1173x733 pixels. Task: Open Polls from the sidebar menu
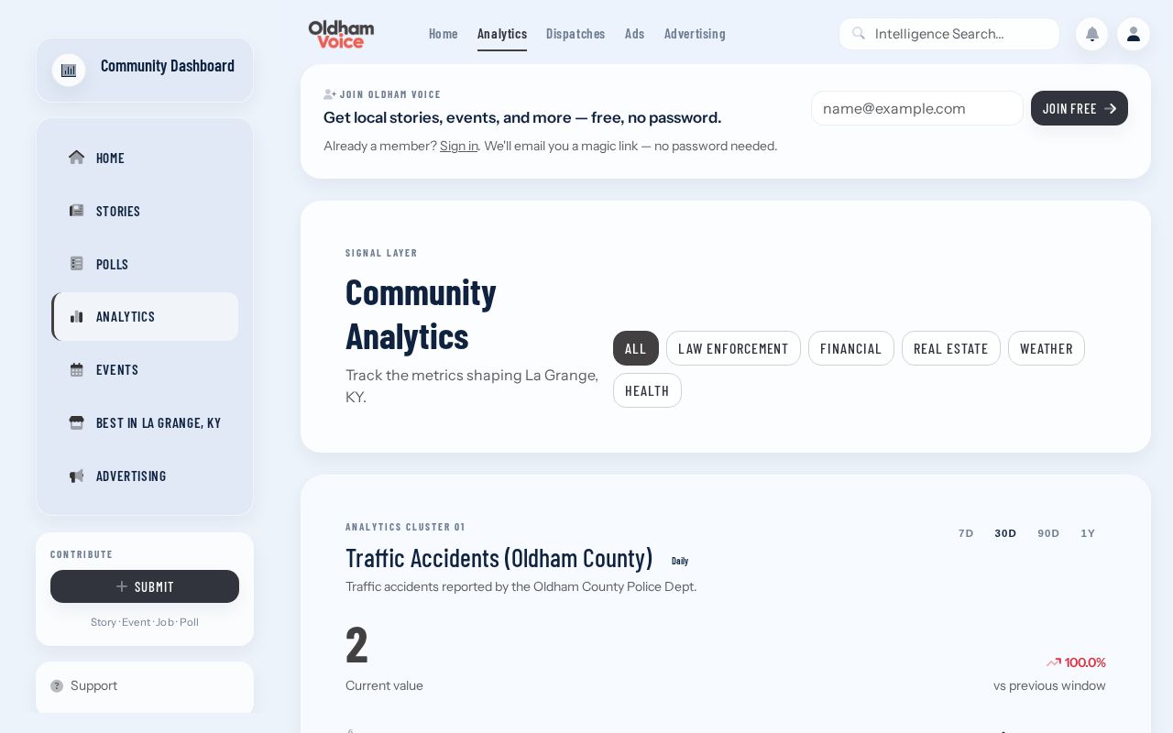click(145, 264)
